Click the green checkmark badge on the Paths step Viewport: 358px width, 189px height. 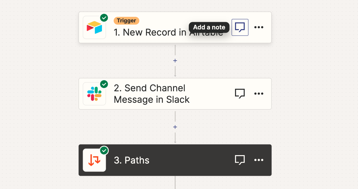coord(104,150)
